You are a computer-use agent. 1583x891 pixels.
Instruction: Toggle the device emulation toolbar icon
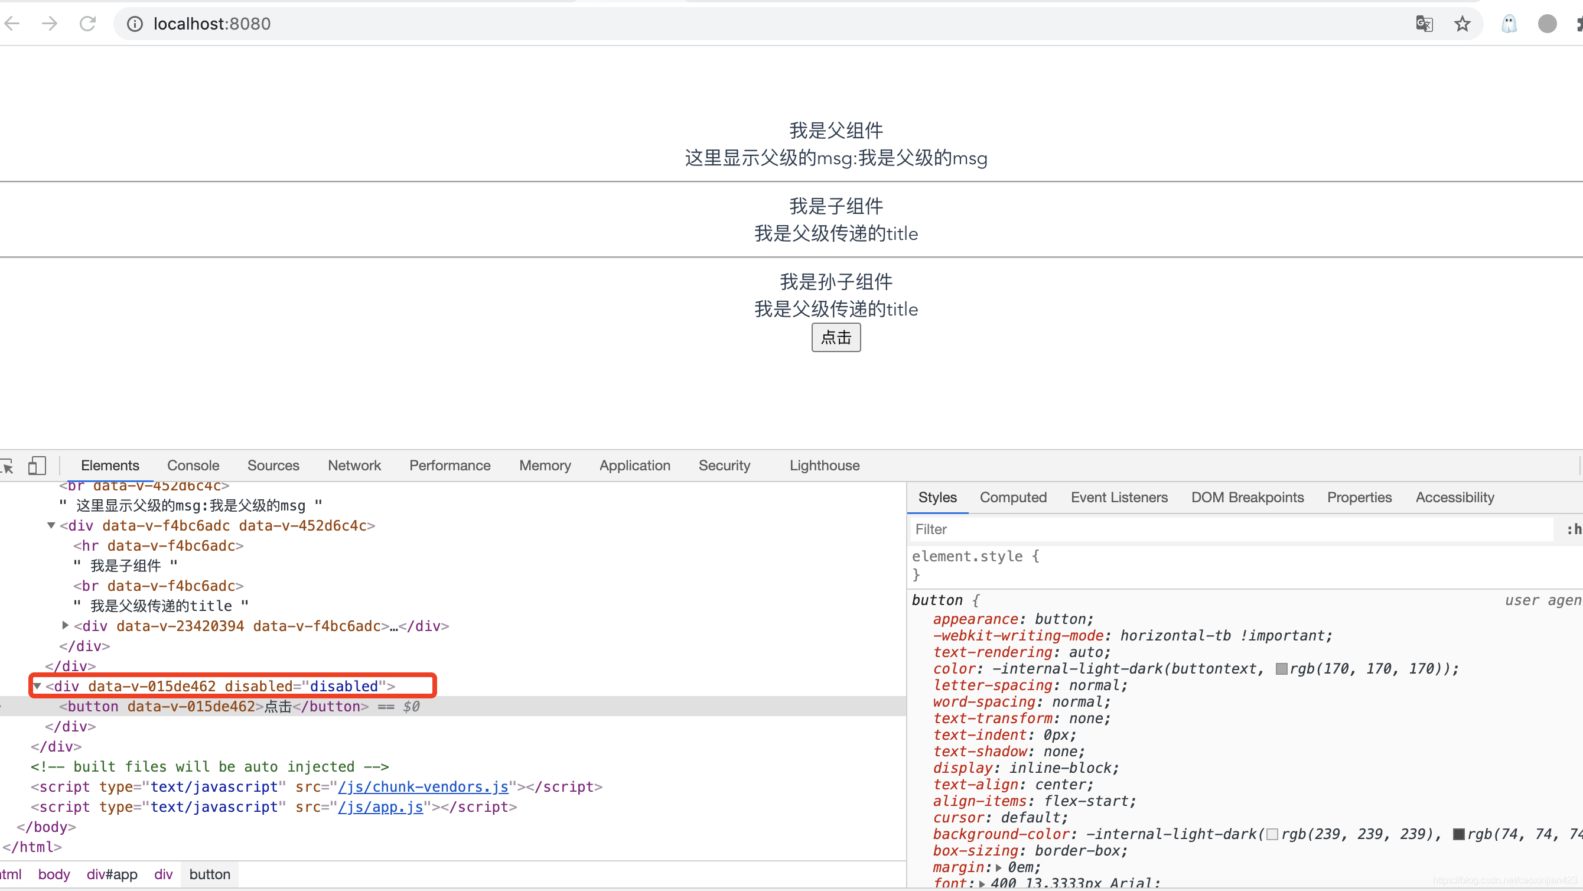point(37,466)
